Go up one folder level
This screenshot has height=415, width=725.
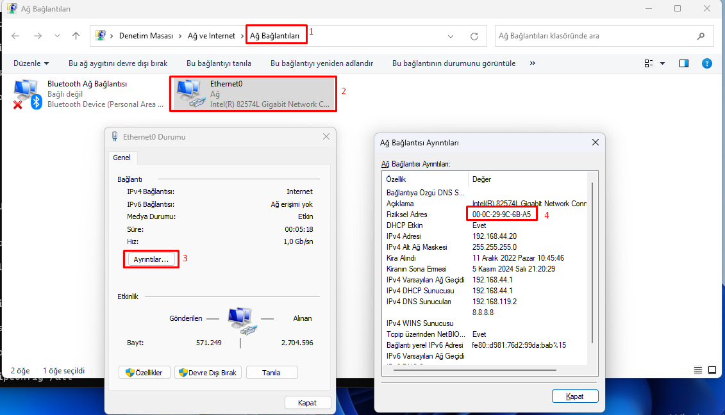(x=76, y=36)
